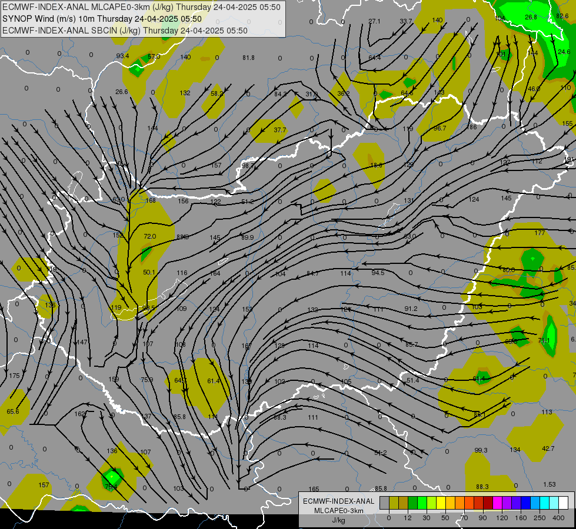Click the map value 168
Image resolution: width=576 pixels, height=529 pixels.
151,200
